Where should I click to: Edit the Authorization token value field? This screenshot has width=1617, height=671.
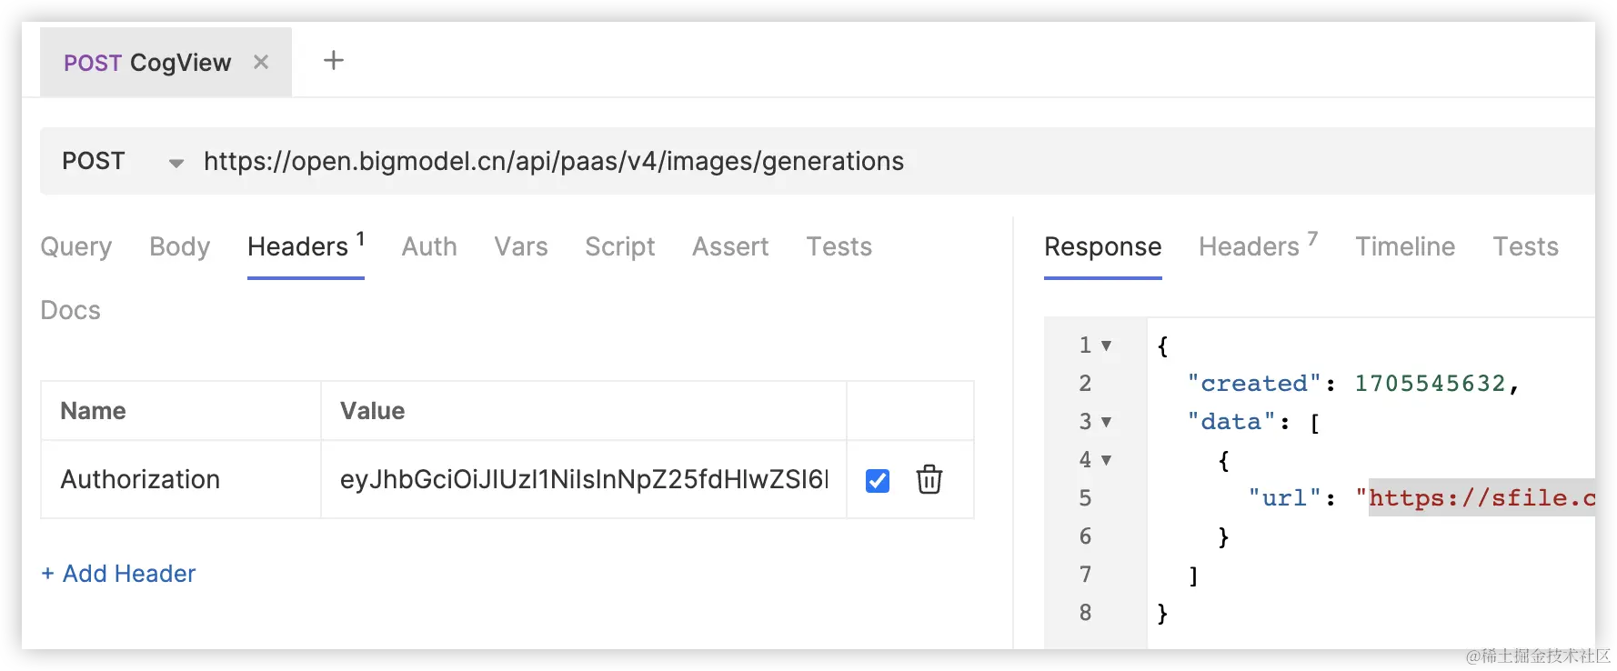(583, 479)
